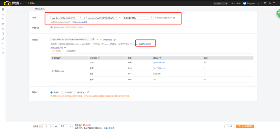Open help icon next to available private IP count
The image size is (280, 131).
point(175,18)
